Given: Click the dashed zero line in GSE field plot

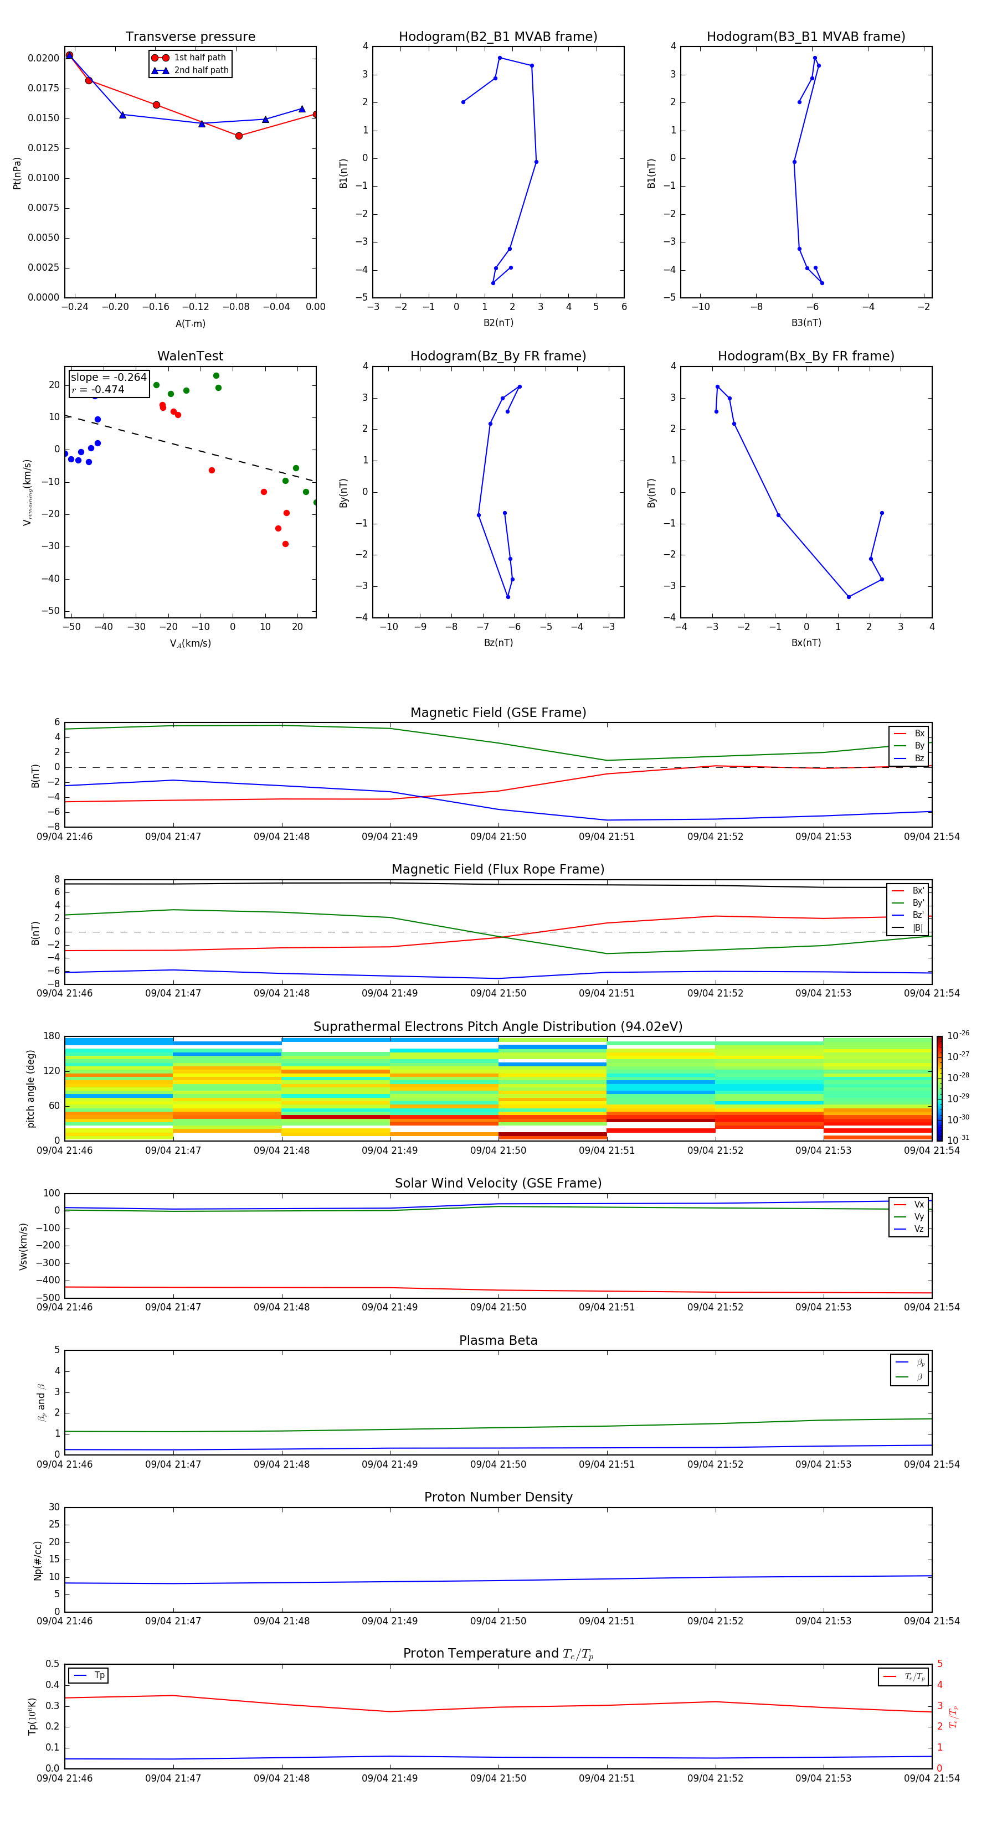Looking at the screenshot, I should 498,767.
